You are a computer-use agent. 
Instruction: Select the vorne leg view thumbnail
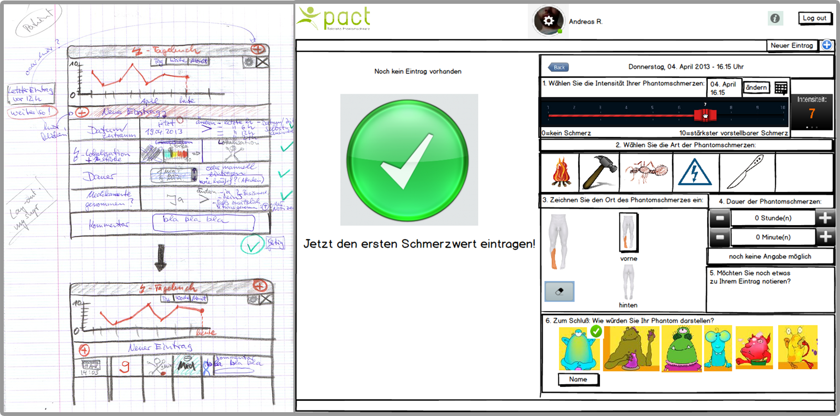[x=628, y=232]
